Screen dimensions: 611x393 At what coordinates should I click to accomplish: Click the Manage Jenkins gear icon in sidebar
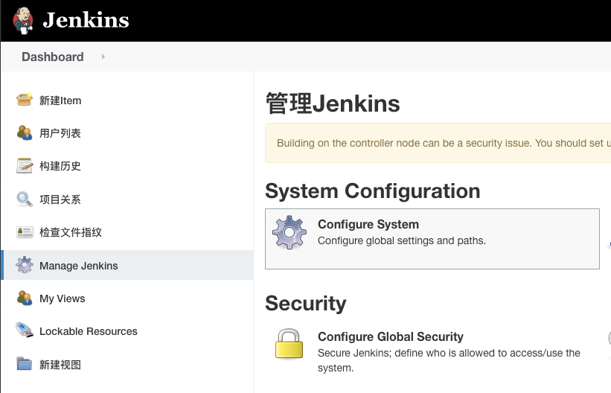click(x=24, y=265)
